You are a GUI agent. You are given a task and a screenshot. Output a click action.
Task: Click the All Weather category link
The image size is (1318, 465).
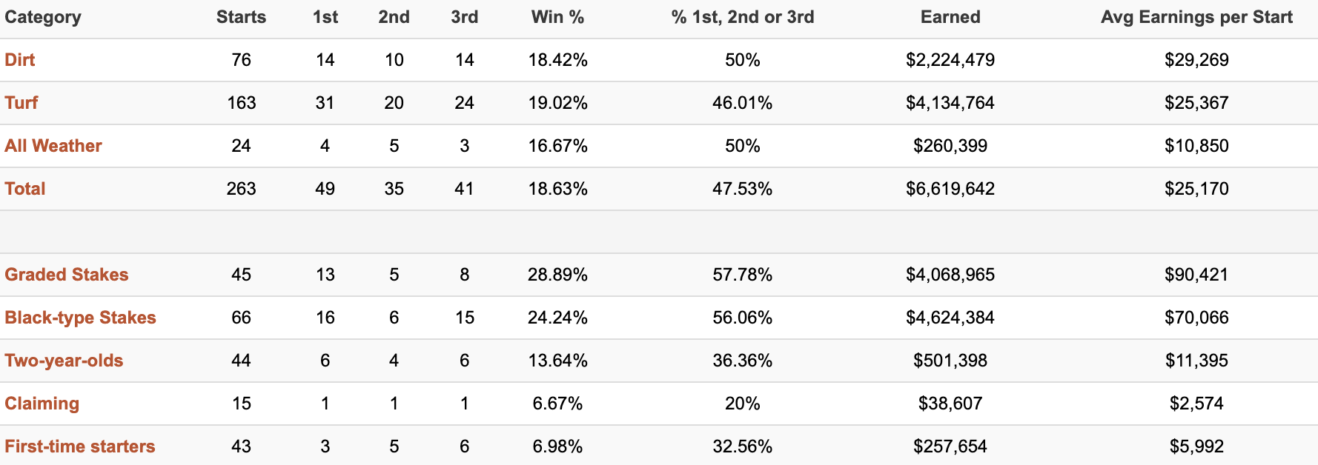[x=53, y=146]
